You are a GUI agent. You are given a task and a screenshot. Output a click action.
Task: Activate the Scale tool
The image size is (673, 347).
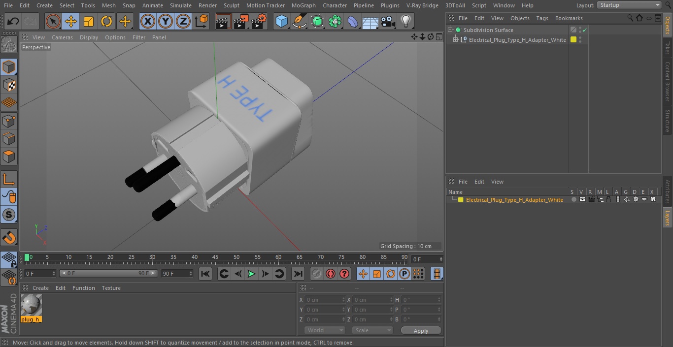[x=89, y=22]
